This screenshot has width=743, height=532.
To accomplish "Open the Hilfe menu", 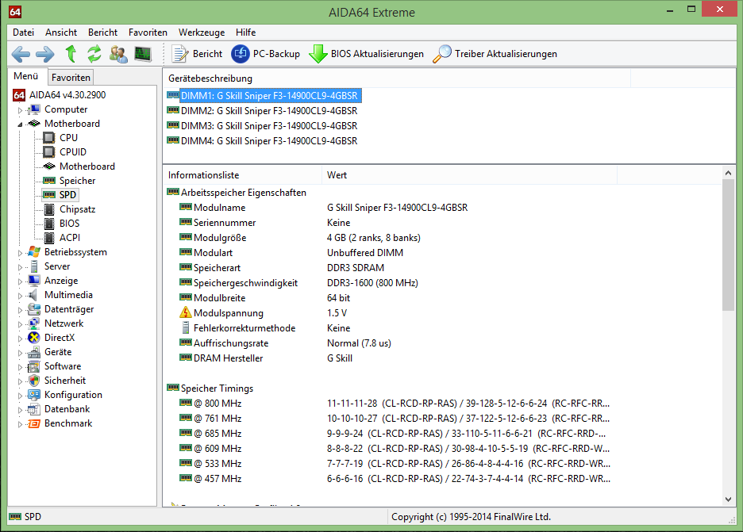I will point(246,33).
